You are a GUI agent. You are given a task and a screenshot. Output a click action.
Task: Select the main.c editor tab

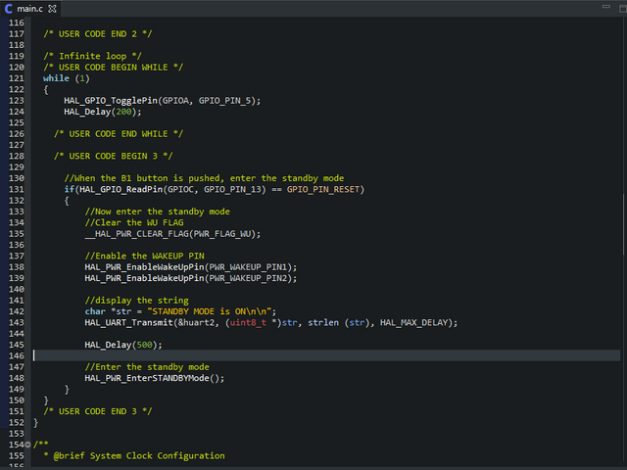click(x=30, y=9)
